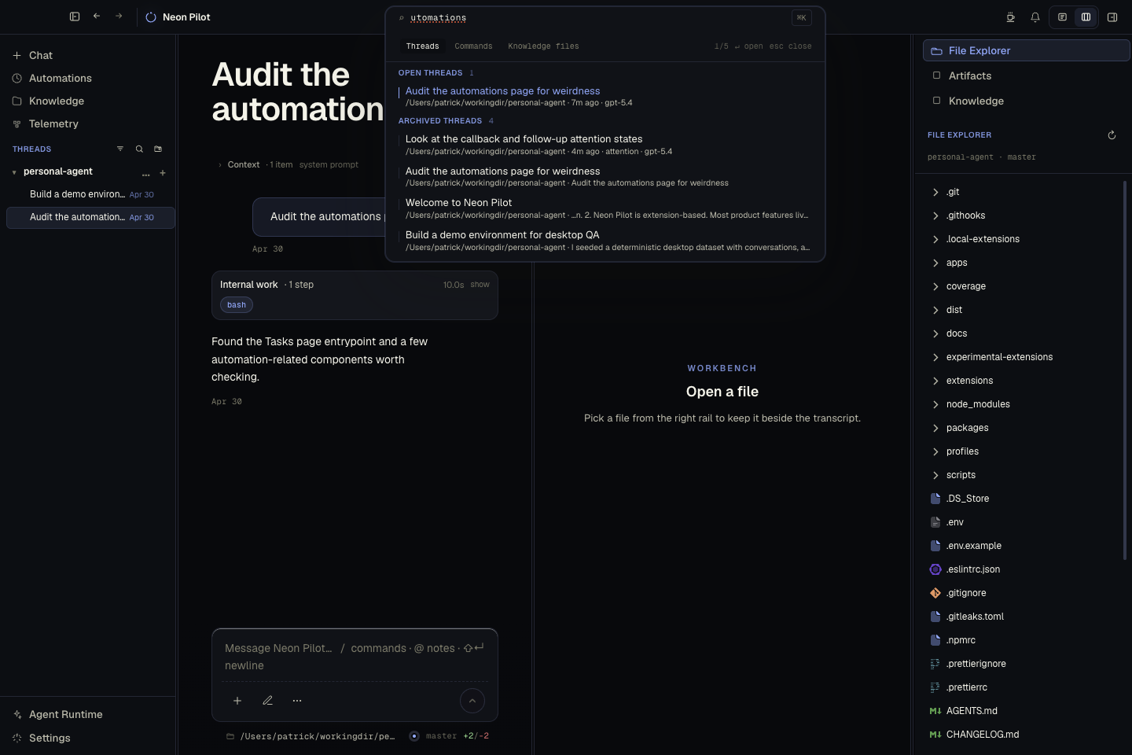Refresh the File Explorer
The image size is (1132, 755).
click(1112, 135)
